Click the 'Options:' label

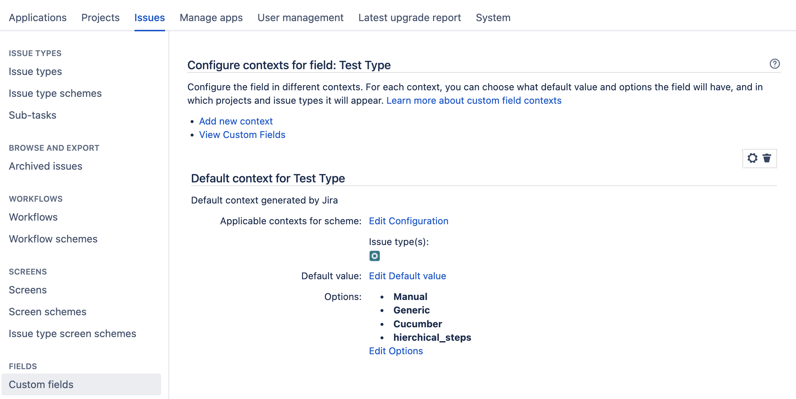[x=343, y=297]
